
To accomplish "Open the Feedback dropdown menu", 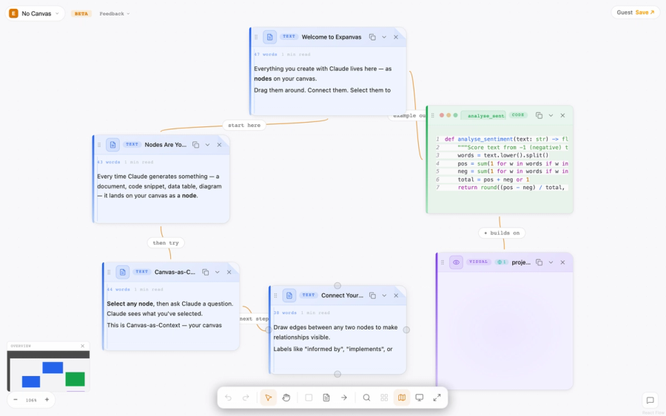I will click(115, 13).
